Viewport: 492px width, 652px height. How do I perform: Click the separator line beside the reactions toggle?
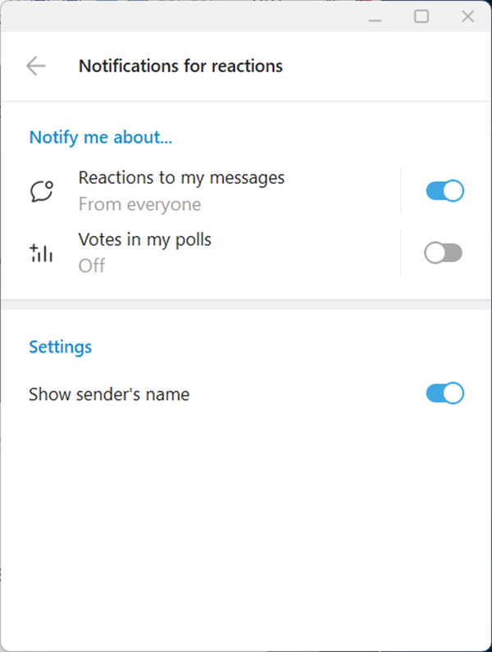401,191
